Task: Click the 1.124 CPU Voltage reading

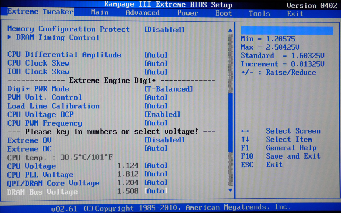Action: pyautogui.click(x=128, y=165)
